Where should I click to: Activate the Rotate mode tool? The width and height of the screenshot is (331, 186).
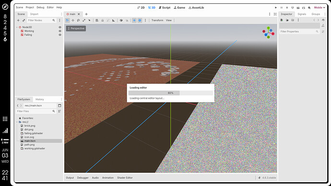pos(78,20)
